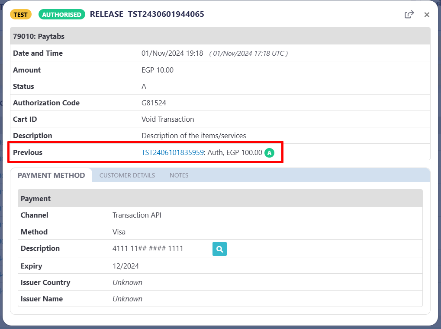441x329 pixels.
Task: Click the Date and Time label
Action: pos(38,53)
